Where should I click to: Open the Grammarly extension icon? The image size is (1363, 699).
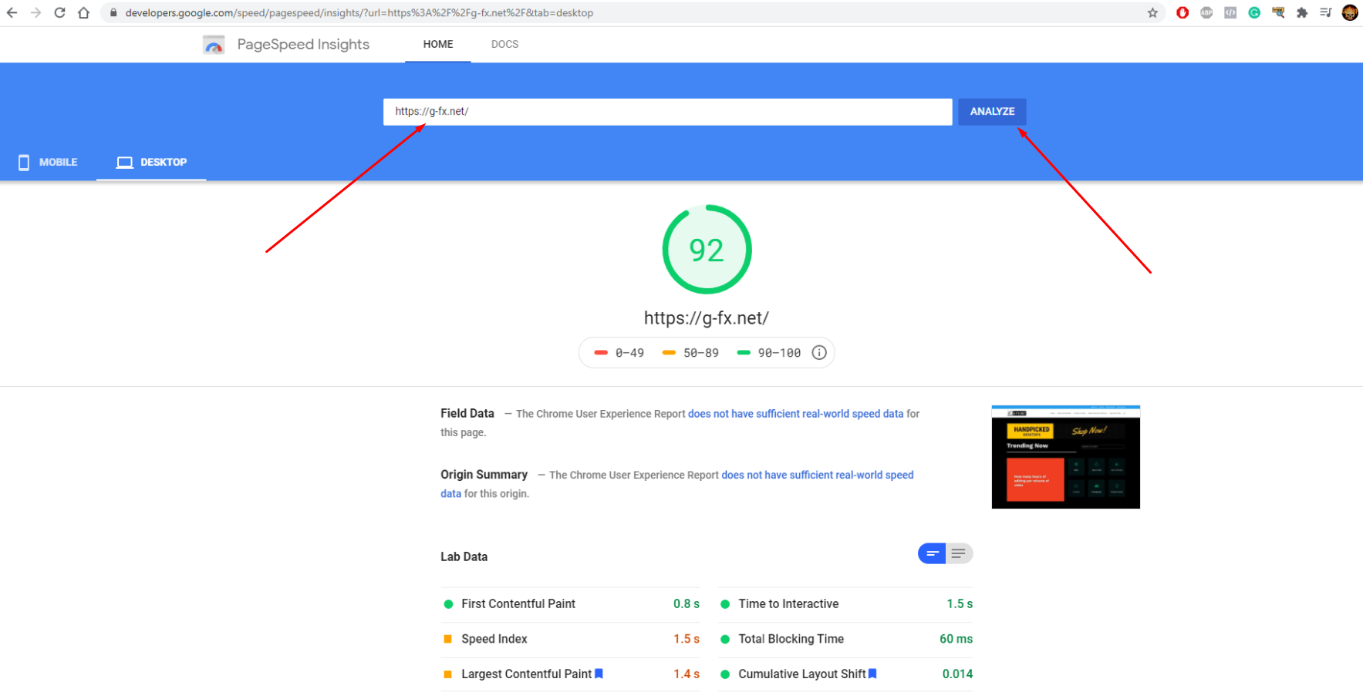[x=1254, y=13]
